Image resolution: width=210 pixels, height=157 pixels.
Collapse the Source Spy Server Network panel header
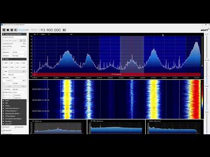coord(14,34)
